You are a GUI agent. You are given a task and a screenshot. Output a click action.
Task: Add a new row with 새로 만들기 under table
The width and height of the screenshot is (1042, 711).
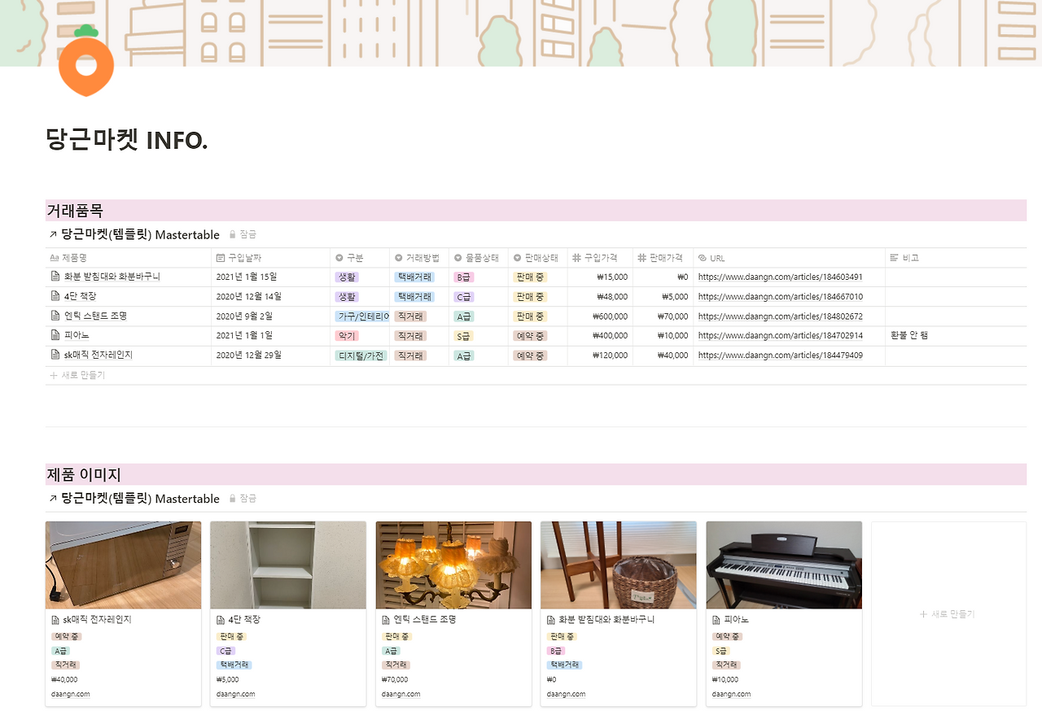pyautogui.click(x=77, y=376)
